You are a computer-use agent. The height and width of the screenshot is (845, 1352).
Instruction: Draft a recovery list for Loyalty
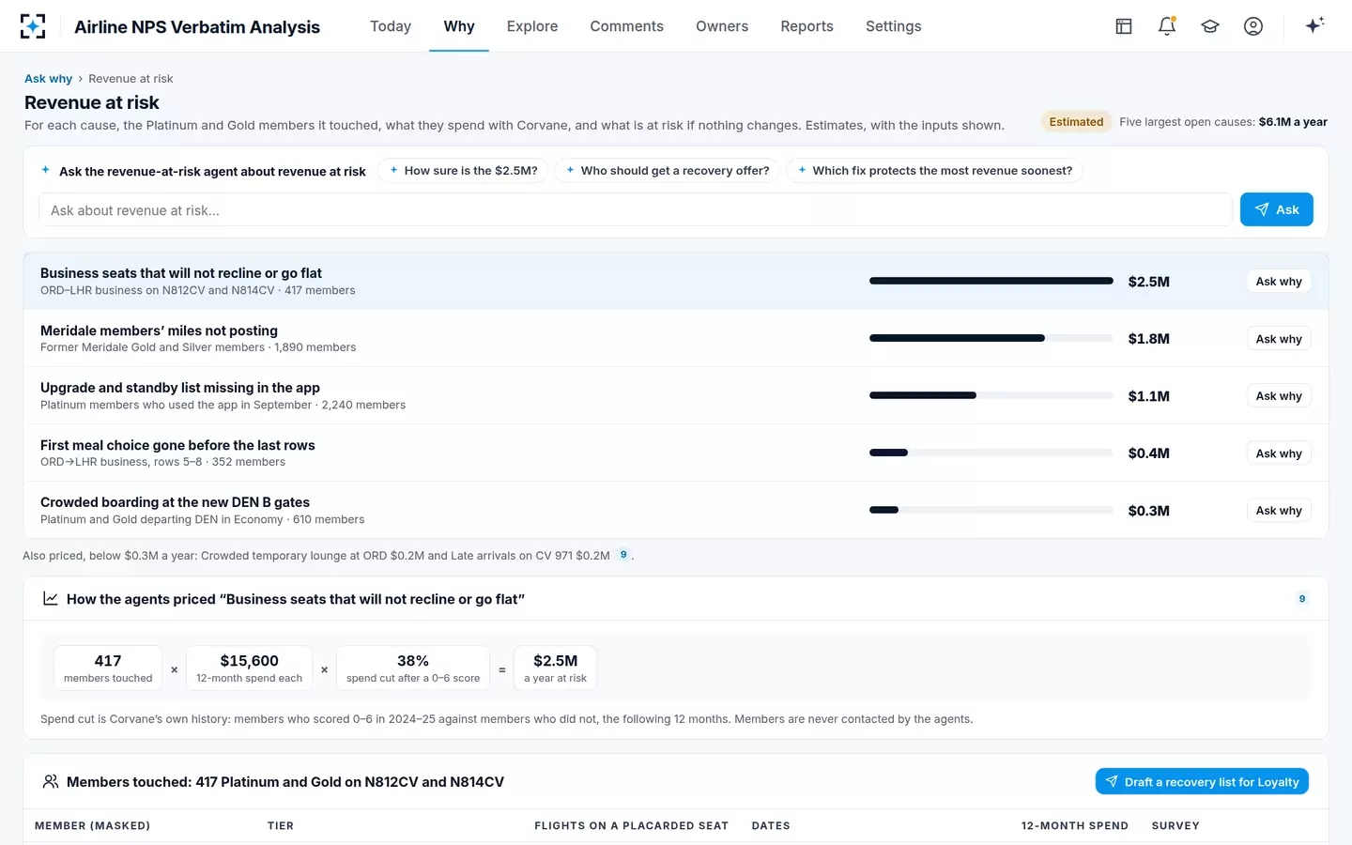tap(1202, 781)
